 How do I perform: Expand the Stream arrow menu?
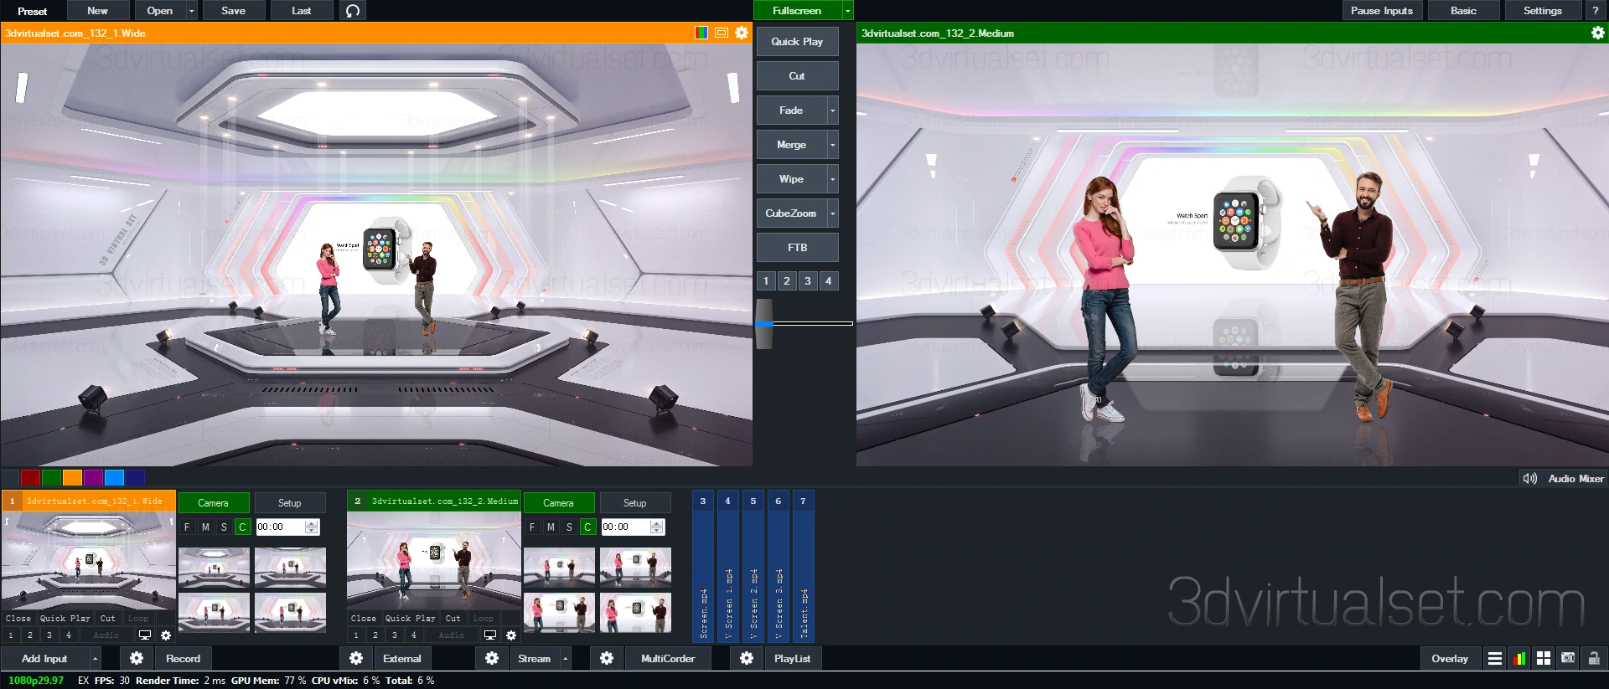[x=566, y=658]
